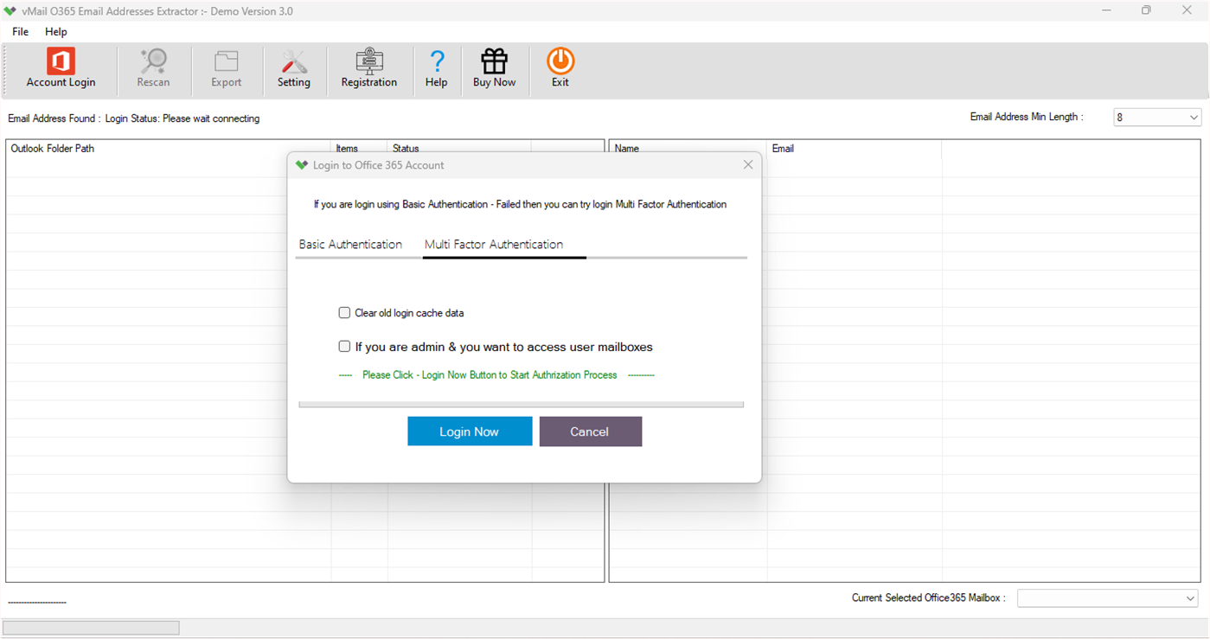Switch to the Basic Authentication tab
This screenshot has width=1210, height=639.
click(350, 245)
